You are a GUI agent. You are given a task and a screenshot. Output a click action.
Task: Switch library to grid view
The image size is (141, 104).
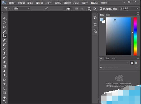point(132,63)
